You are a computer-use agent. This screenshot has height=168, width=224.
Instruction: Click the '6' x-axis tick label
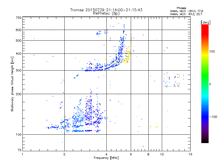point(131,155)
